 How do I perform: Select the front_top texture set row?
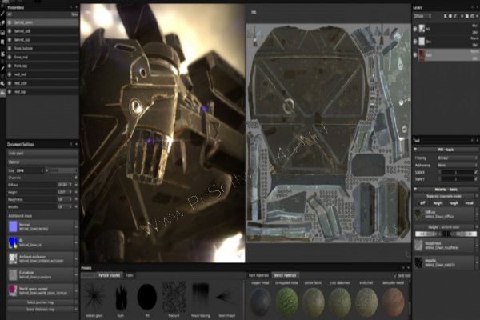pos(42,66)
